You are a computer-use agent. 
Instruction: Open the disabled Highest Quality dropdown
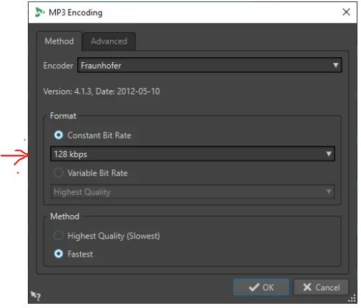pyautogui.click(x=192, y=192)
